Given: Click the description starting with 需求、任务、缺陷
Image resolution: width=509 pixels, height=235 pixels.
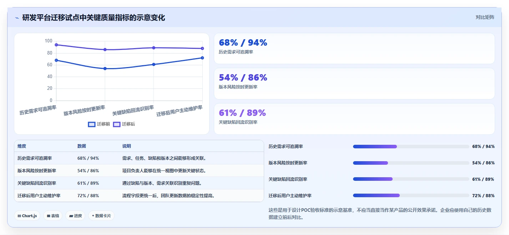Looking at the screenshot, I should coord(164,158).
